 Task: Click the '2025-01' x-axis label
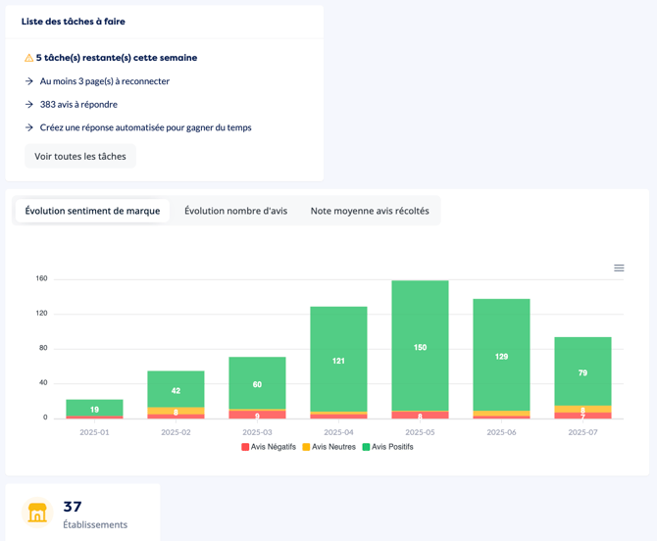click(x=95, y=432)
